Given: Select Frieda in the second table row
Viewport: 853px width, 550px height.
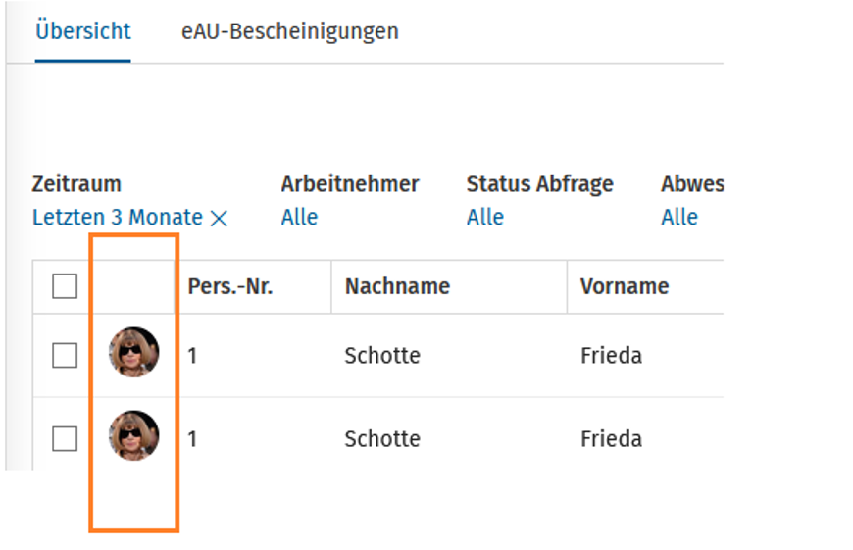Looking at the screenshot, I should [x=612, y=439].
